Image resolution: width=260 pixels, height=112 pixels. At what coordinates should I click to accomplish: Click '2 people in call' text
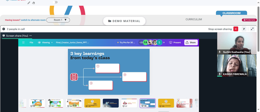[16, 29]
